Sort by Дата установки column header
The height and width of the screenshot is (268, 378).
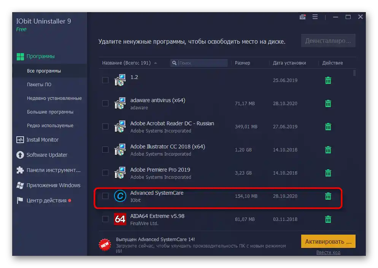tap(289, 63)
